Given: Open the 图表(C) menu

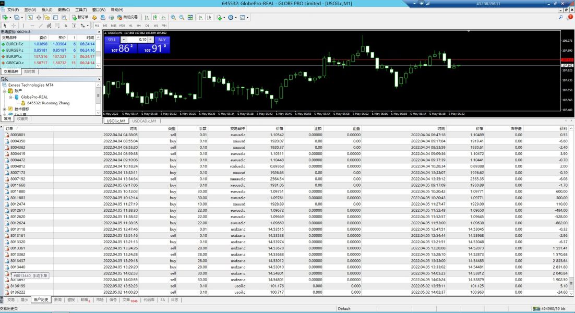Looking at the screenshot, I should (x=64, y=10).
